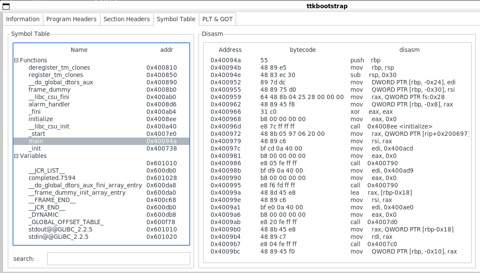The image size is (480, 273).
Task: Select disasm row at address 0x4009bc
Action: (x=337, y=251)
